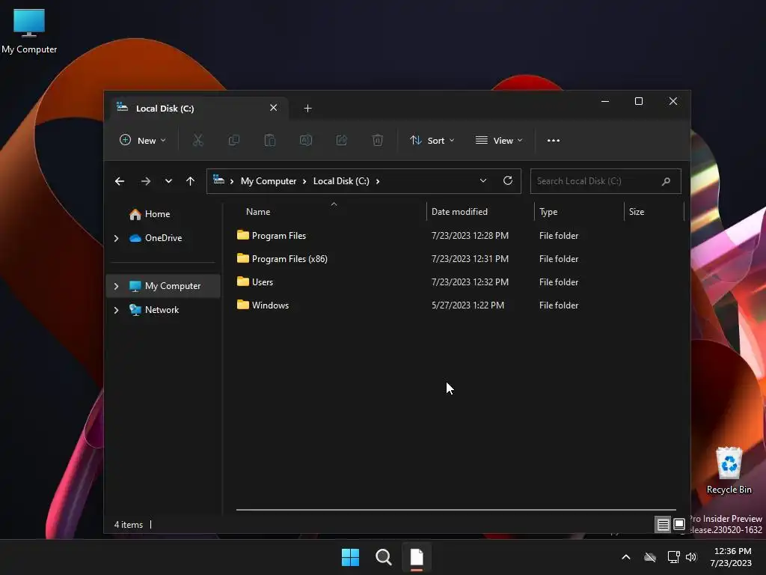The width and height of the screenshot is (766, 575).
Task: Go up one level with up arrow
Action: pos(191,181)
